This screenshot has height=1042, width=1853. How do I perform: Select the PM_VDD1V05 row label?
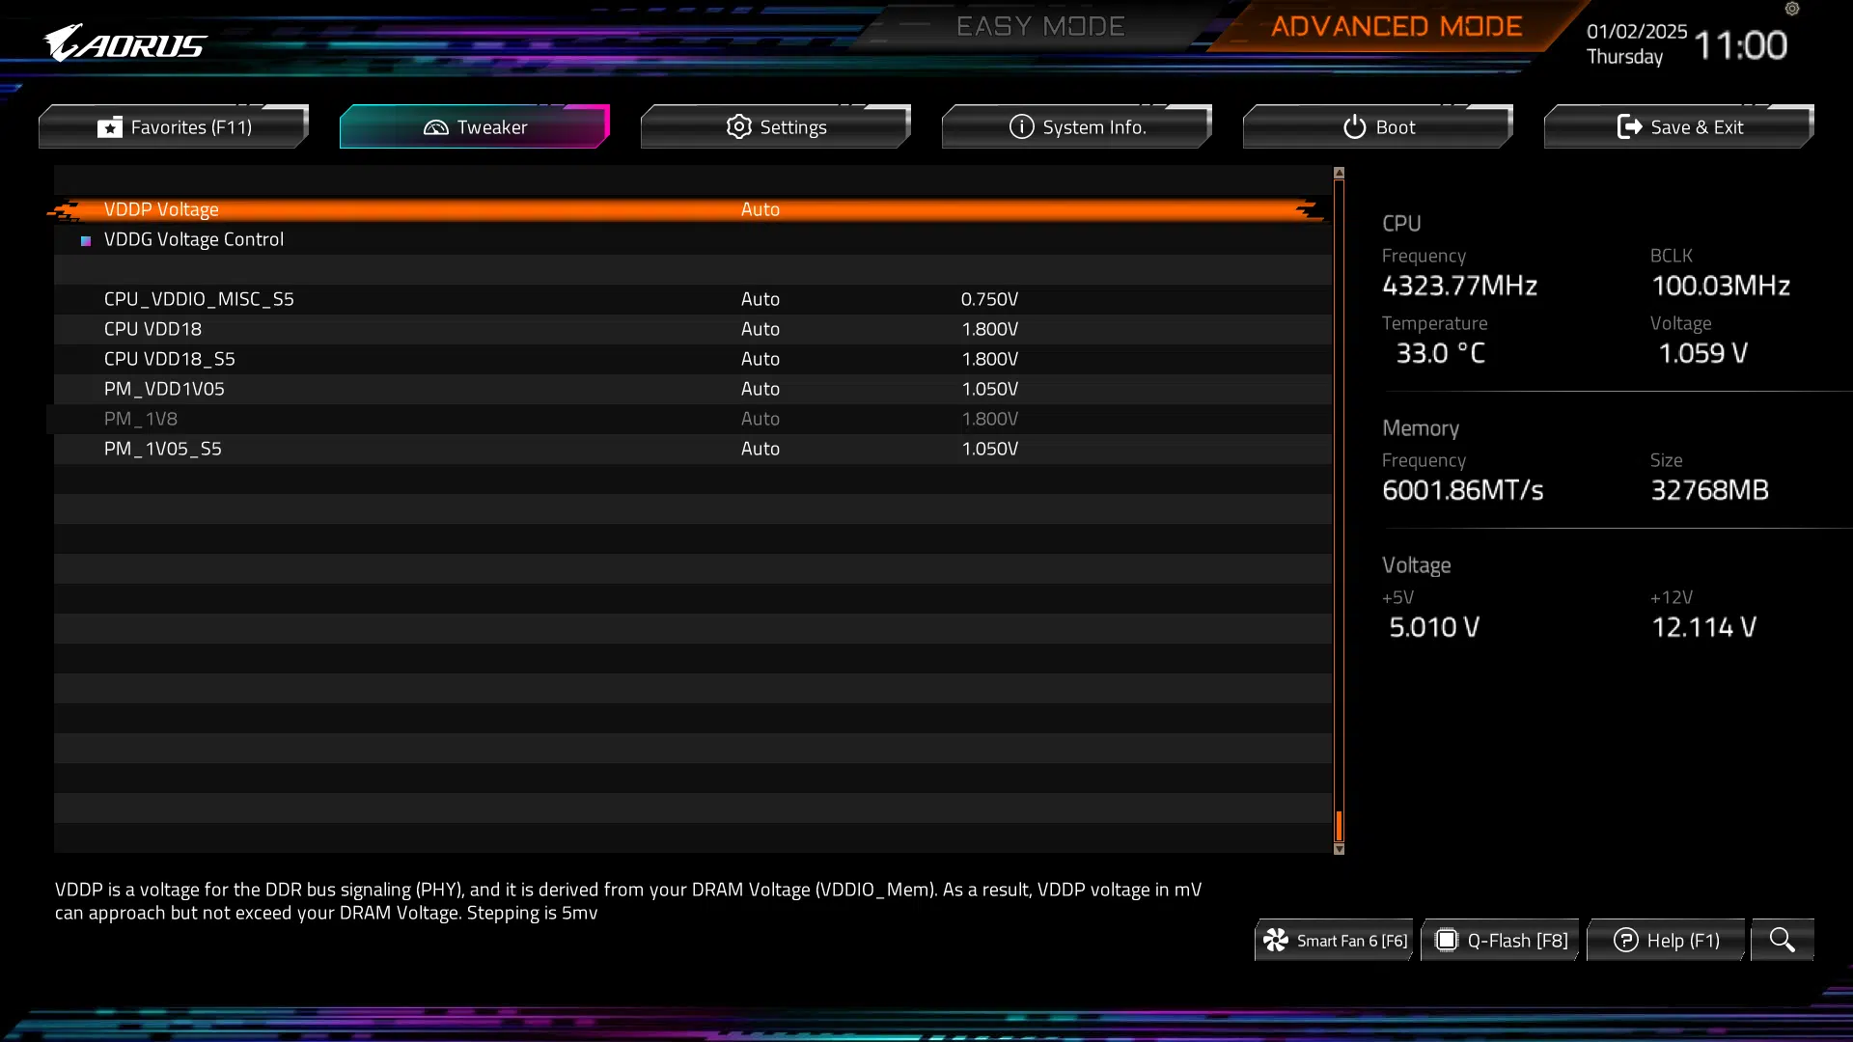click(164, 389)
